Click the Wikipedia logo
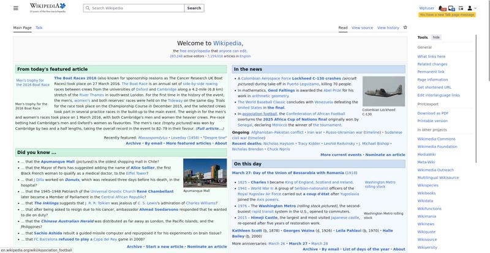490x253 pixels. pos(48,8)
